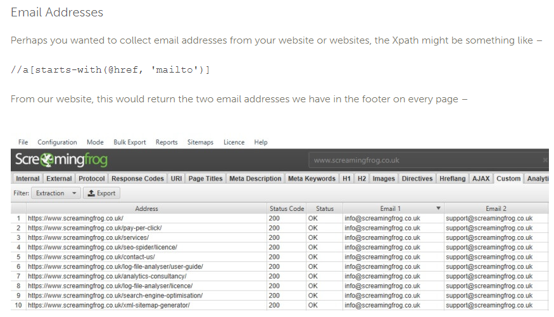This screenshot has width=554, height=317.
Task: Open the Licence menu
Action: pyautogui.click(x=234, y=142)
